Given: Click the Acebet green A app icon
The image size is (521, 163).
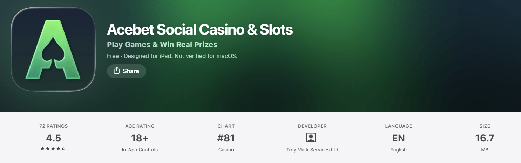Looking at the screenshot, I should (x=53, y=49).
